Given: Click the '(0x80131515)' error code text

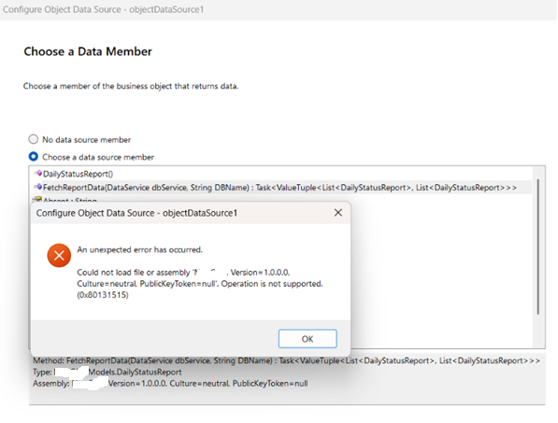Looking at the screenshot, I should click(x=103, y=295).
